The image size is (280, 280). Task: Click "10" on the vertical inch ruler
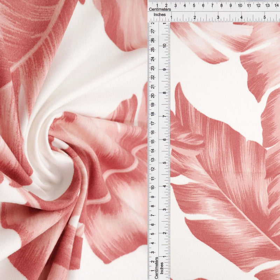click(x=164, y=45)
